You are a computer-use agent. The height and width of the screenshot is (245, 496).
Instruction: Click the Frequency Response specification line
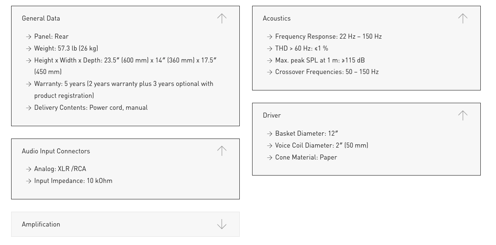[328, 37]
